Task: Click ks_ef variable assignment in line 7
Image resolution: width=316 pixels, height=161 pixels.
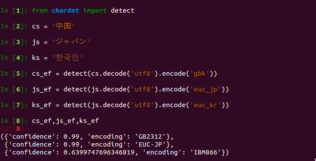Action: tap(42, 105)
